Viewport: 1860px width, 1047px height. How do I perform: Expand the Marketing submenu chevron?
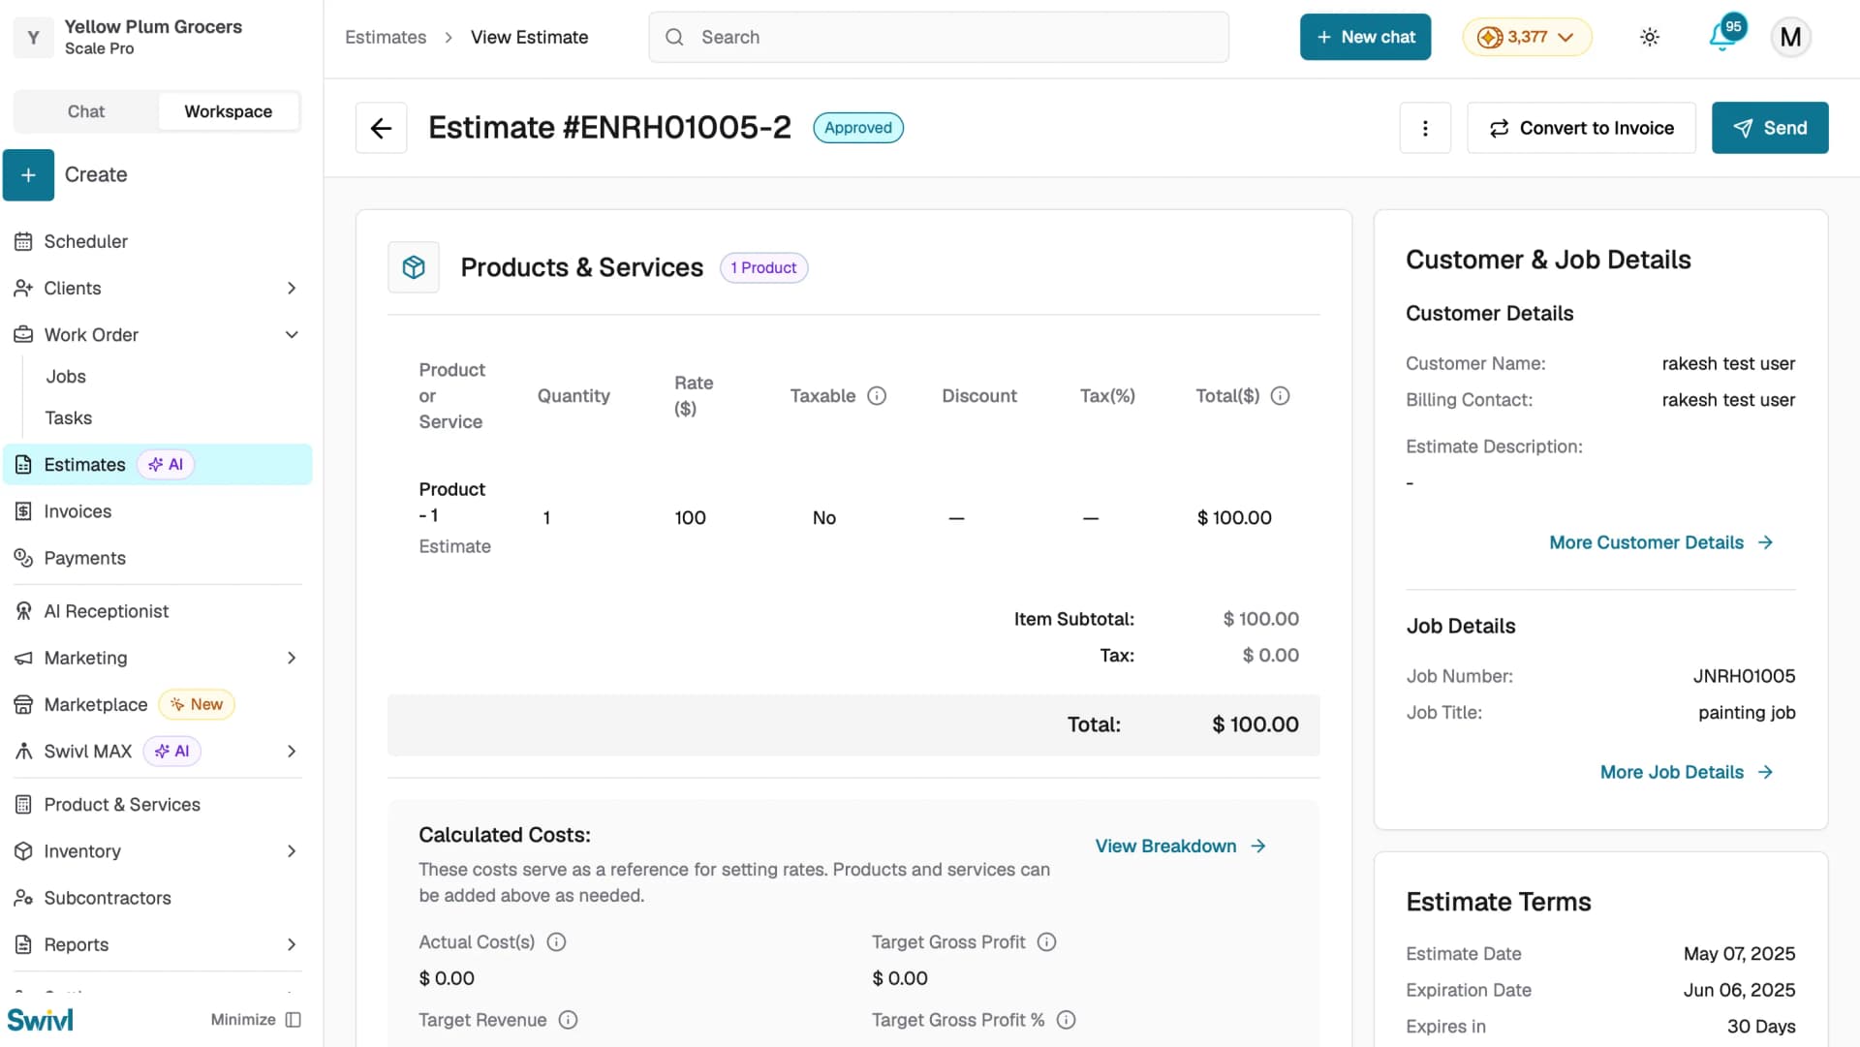[292, 658]
